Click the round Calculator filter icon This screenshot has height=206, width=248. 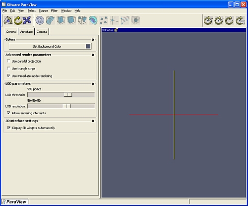point(40,20)
